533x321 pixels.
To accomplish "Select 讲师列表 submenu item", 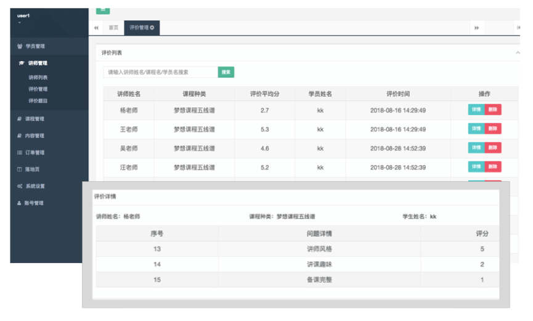I will point(38,78).
